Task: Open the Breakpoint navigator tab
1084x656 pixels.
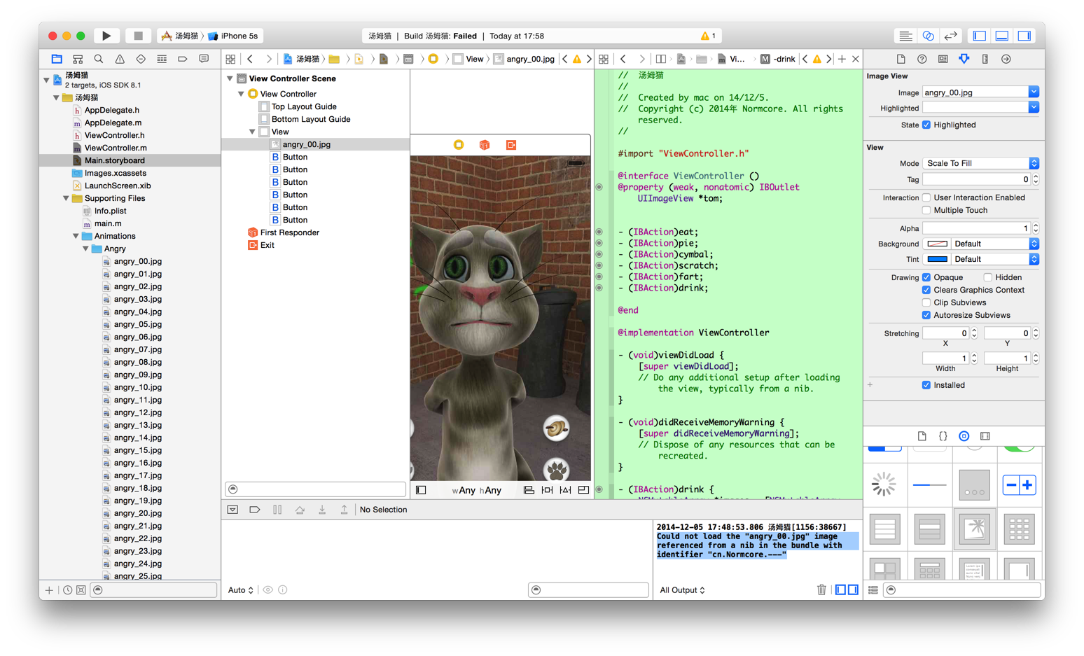Action: 183,59
